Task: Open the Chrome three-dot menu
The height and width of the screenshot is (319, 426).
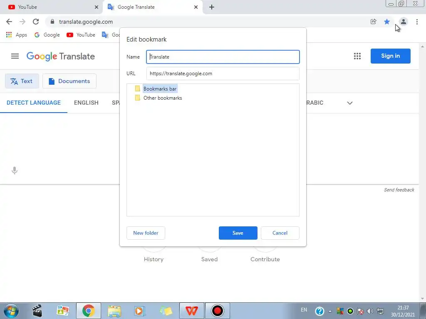Action: (x=417, y=22)
